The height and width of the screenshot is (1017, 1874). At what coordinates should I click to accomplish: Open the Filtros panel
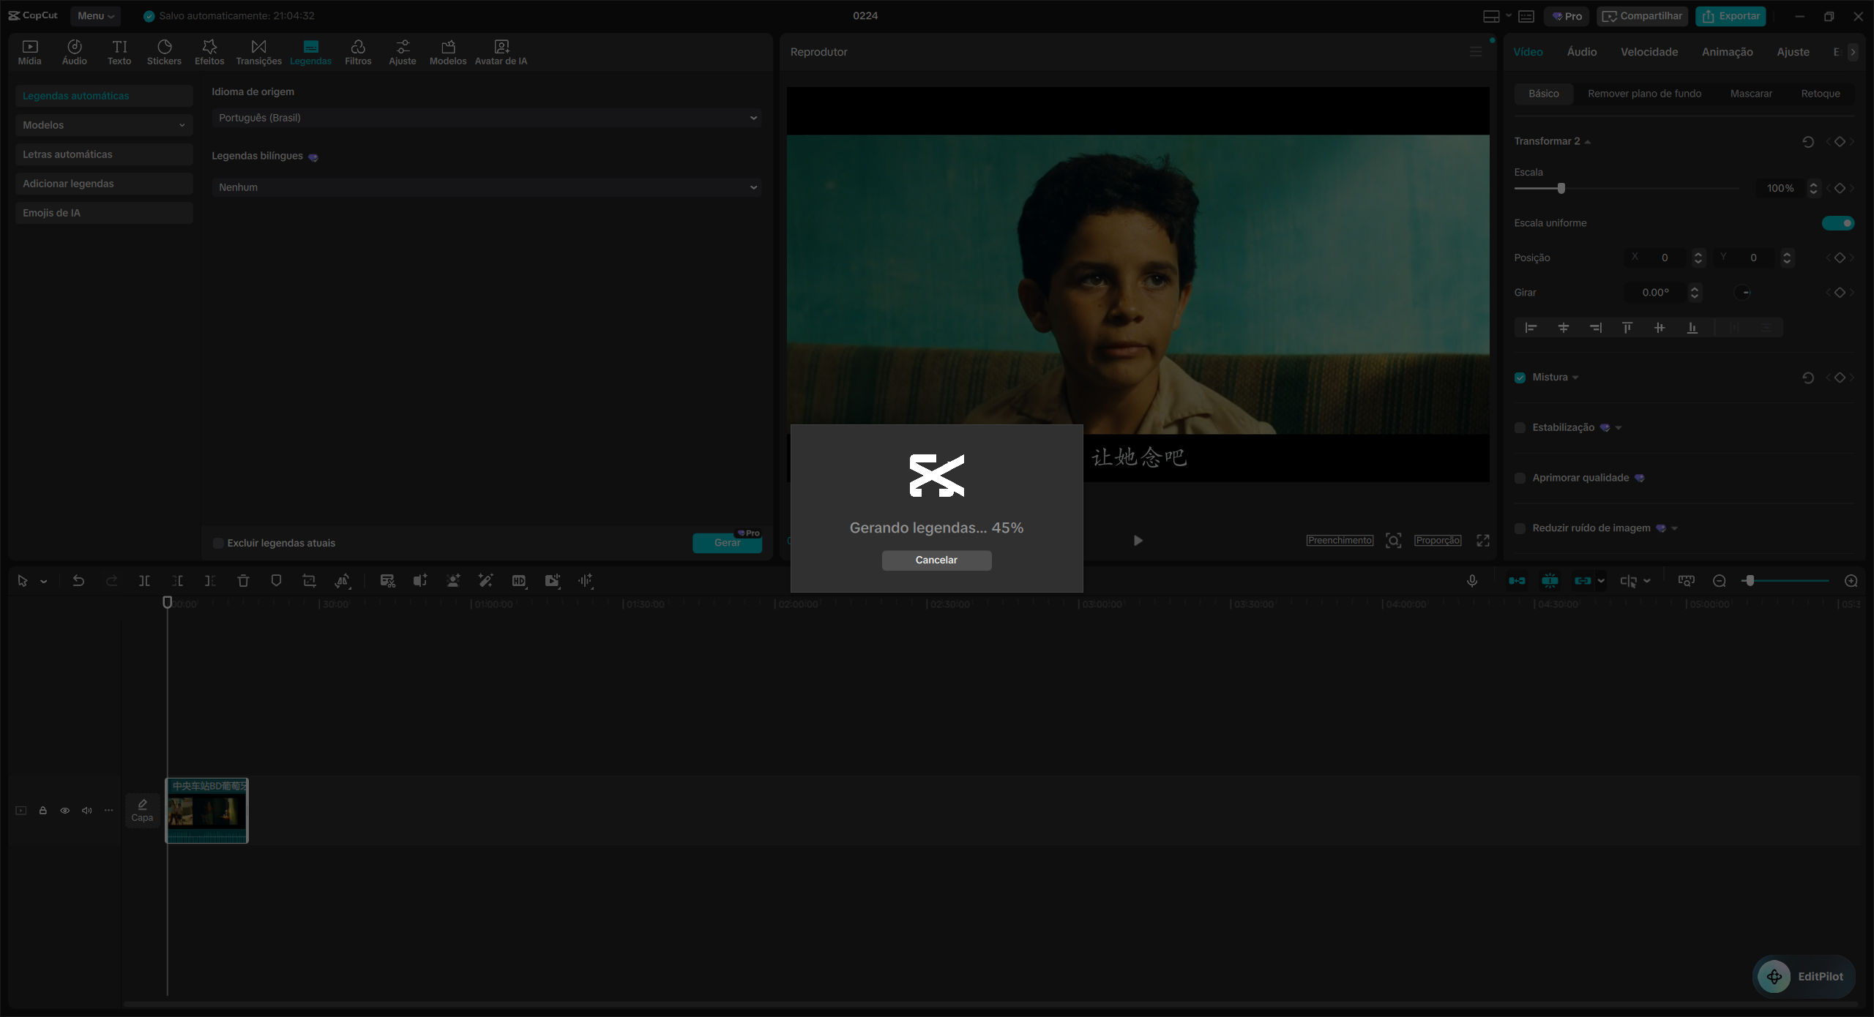click(358, 51)
